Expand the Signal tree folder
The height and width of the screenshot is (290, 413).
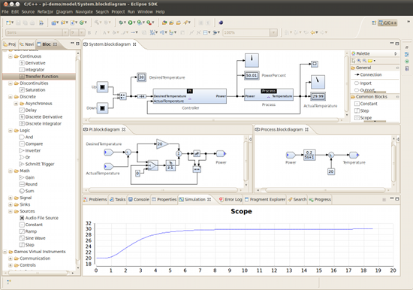point(11,198)
